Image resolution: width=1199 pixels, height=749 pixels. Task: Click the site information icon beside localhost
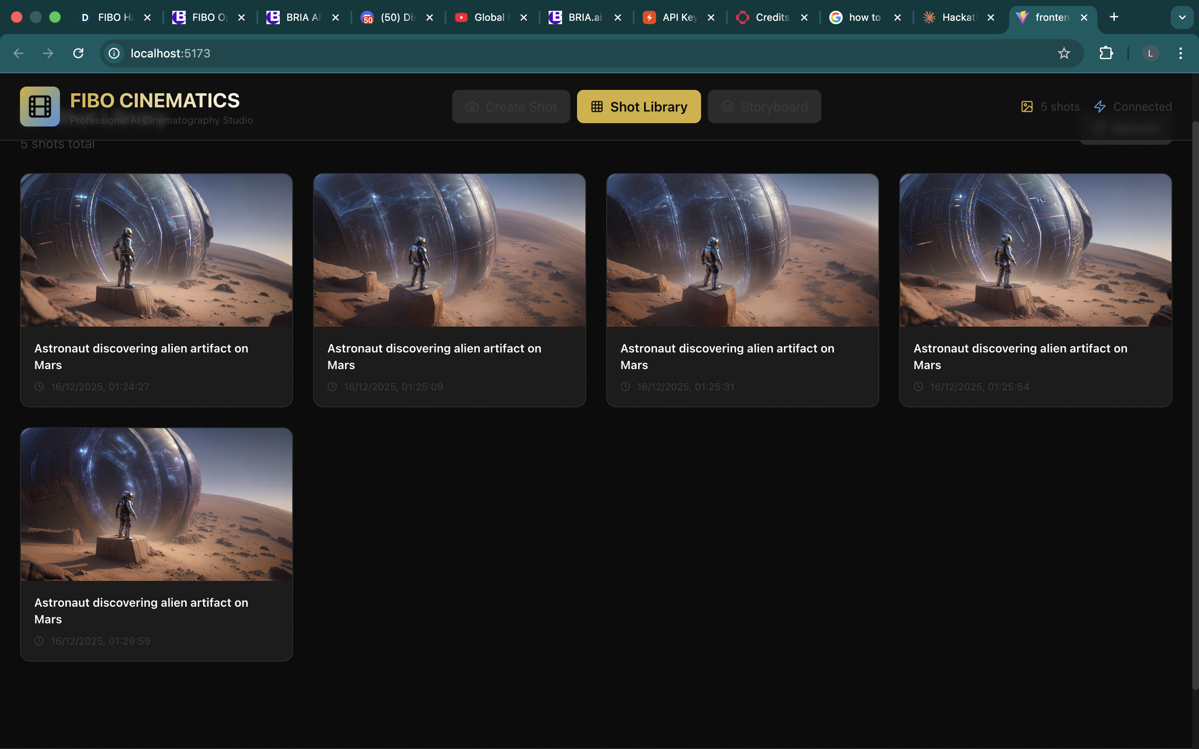(114, 53)
